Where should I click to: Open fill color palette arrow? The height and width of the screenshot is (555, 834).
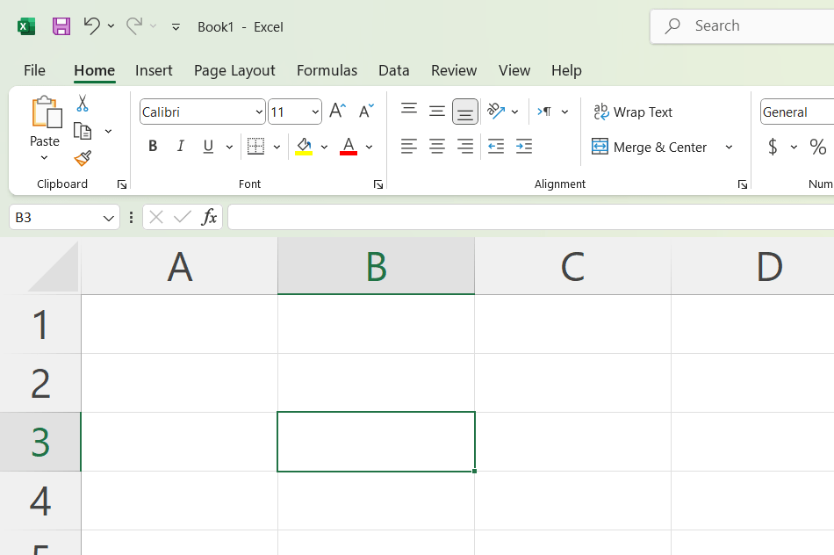click(x=325, y=147)
